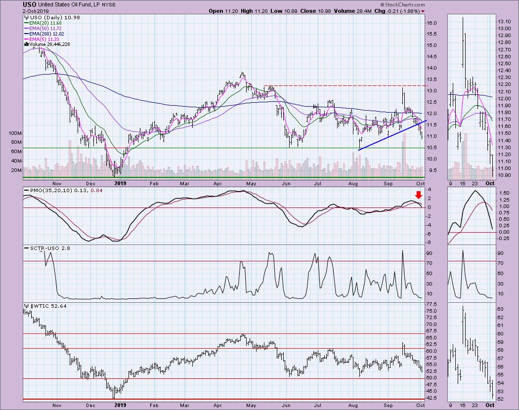The width and height of the screenshot is (519, 410).
Task: Click the "10.90" label on the zoomed price axis
Action: (x=504, y=175)
